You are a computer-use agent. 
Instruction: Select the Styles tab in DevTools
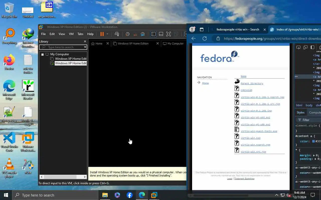pyautogui.click(x=300, y=112)
